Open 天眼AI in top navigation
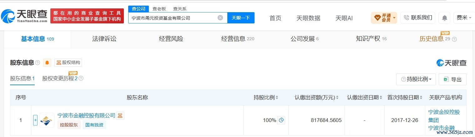Image resolution: width=475 pixels, height=137 pixels. point(344,18)
